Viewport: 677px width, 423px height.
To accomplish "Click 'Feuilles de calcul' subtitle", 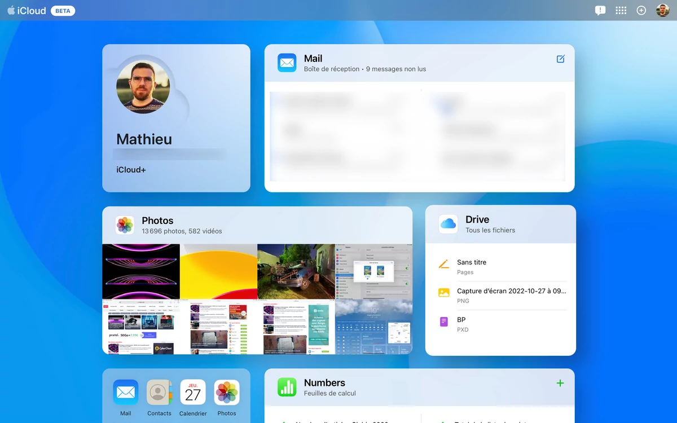I will click(x=330, y=393).
